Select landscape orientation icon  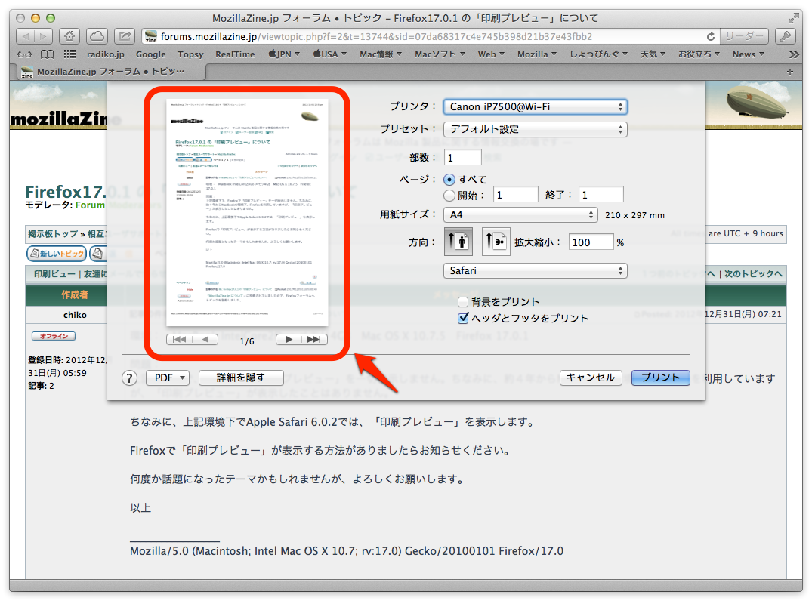(x=496, y=242)
